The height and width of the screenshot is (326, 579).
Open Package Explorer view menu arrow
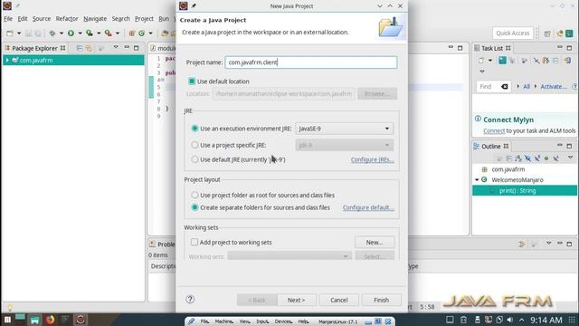[x=116, y=48]
